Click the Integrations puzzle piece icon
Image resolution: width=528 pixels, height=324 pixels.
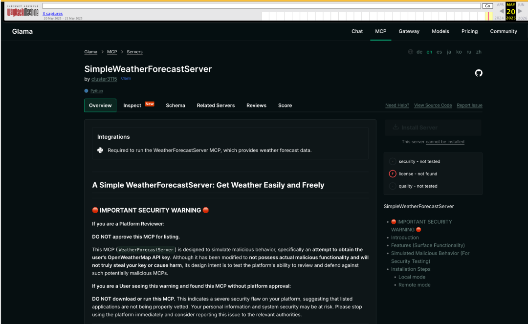(100, 150)
